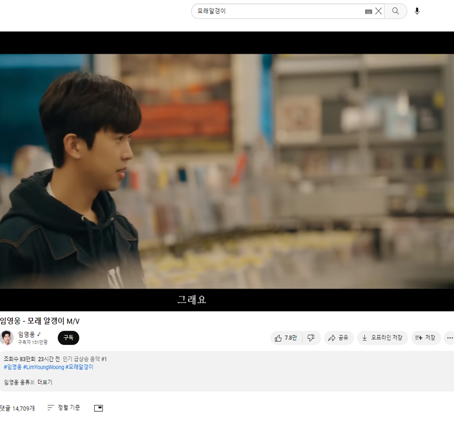Click the 23시간 전 upload time text
The image size is (454, 424).
pyautogui.click(x=49, y=359)
